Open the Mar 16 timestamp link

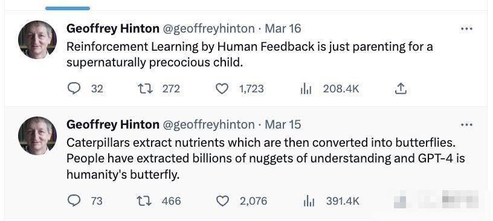(x=283, y=28)
